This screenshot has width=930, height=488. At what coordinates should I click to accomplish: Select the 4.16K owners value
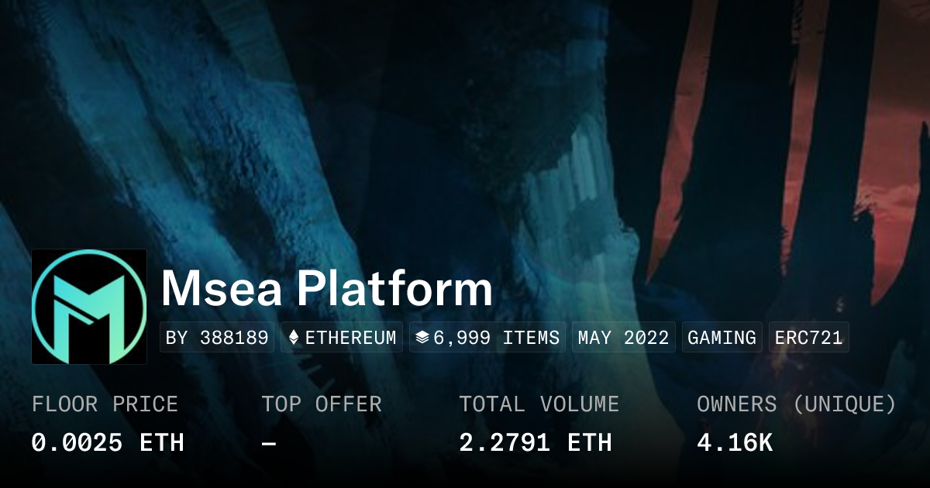tap(735, 442)
